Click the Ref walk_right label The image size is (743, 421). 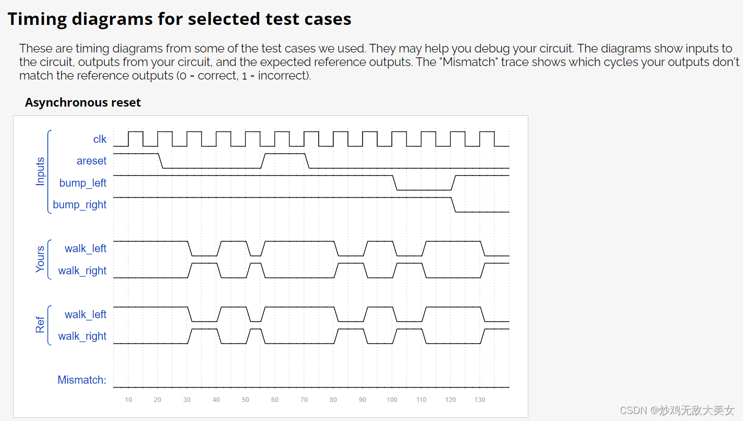pyautogui.click(x=82, y=336)
